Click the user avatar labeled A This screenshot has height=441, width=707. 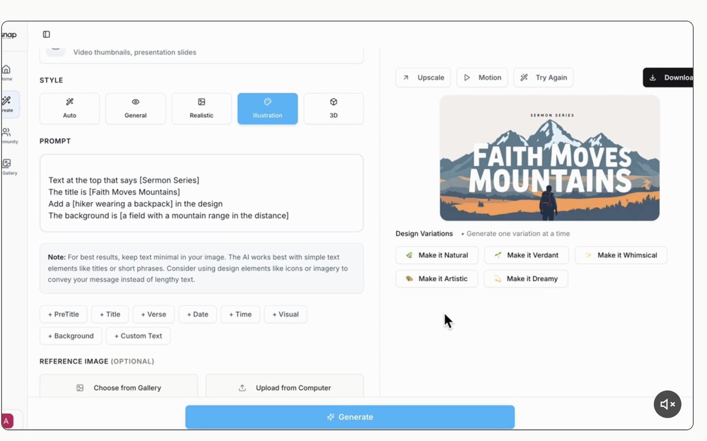[x=7, y=421]
